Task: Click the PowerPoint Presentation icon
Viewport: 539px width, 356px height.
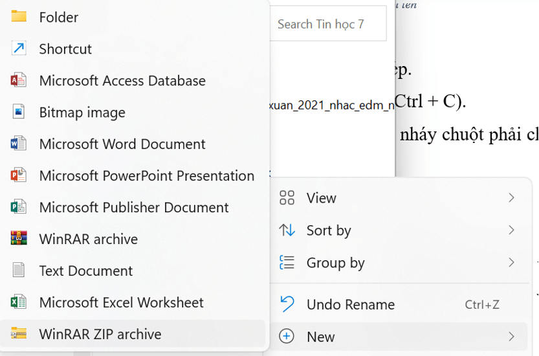Action: click(19, 175)
